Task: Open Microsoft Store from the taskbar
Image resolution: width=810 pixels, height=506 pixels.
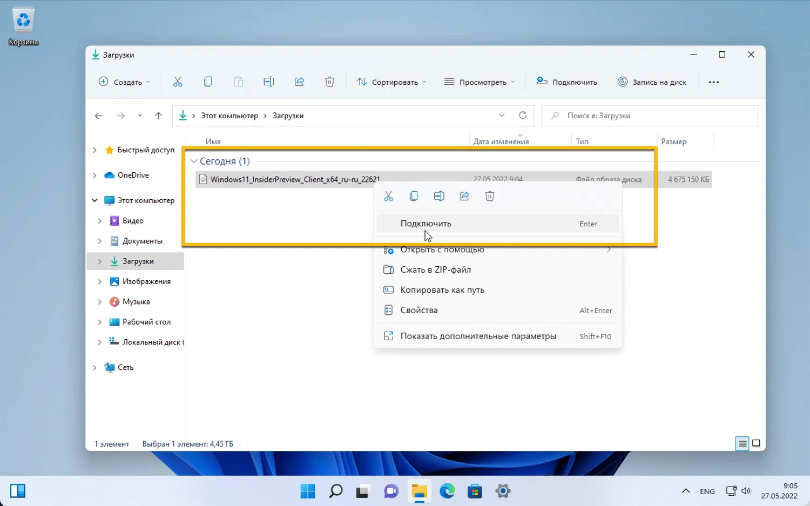Action: click(475, 491)
